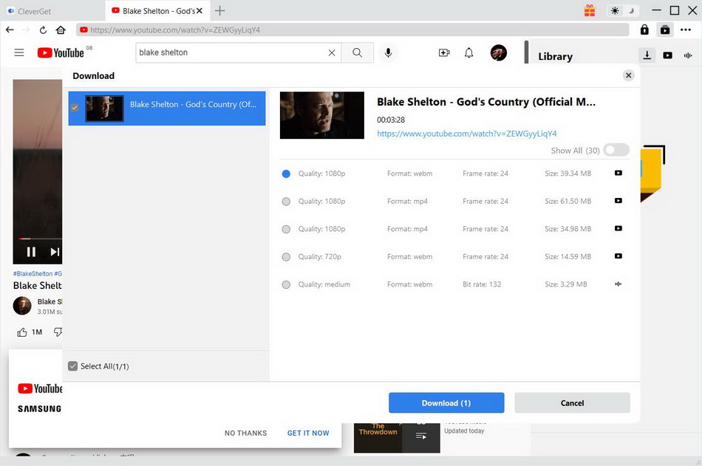Click YouTube voice search microphone
The width and height of the screenshot is (702, 466).
pos(387,52)
